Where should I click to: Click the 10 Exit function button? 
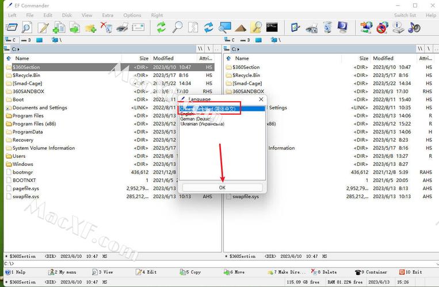[x=410, y=272]
